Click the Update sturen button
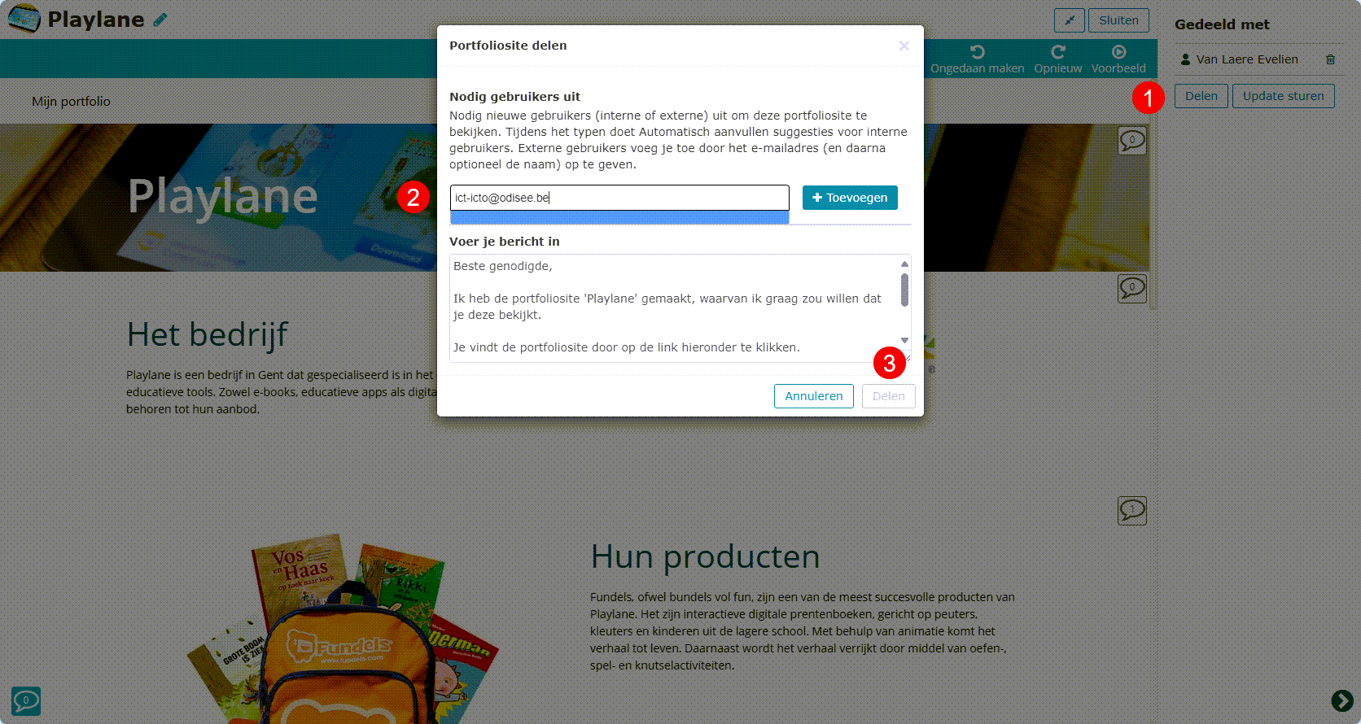Image resolution: width=1361 pixels, height=724 pixels. (x=1283, y=96)
